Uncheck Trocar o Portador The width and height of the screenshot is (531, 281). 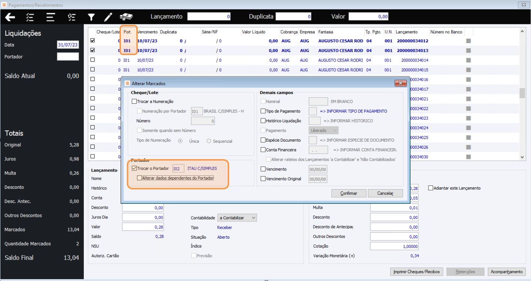pos(134,169)
